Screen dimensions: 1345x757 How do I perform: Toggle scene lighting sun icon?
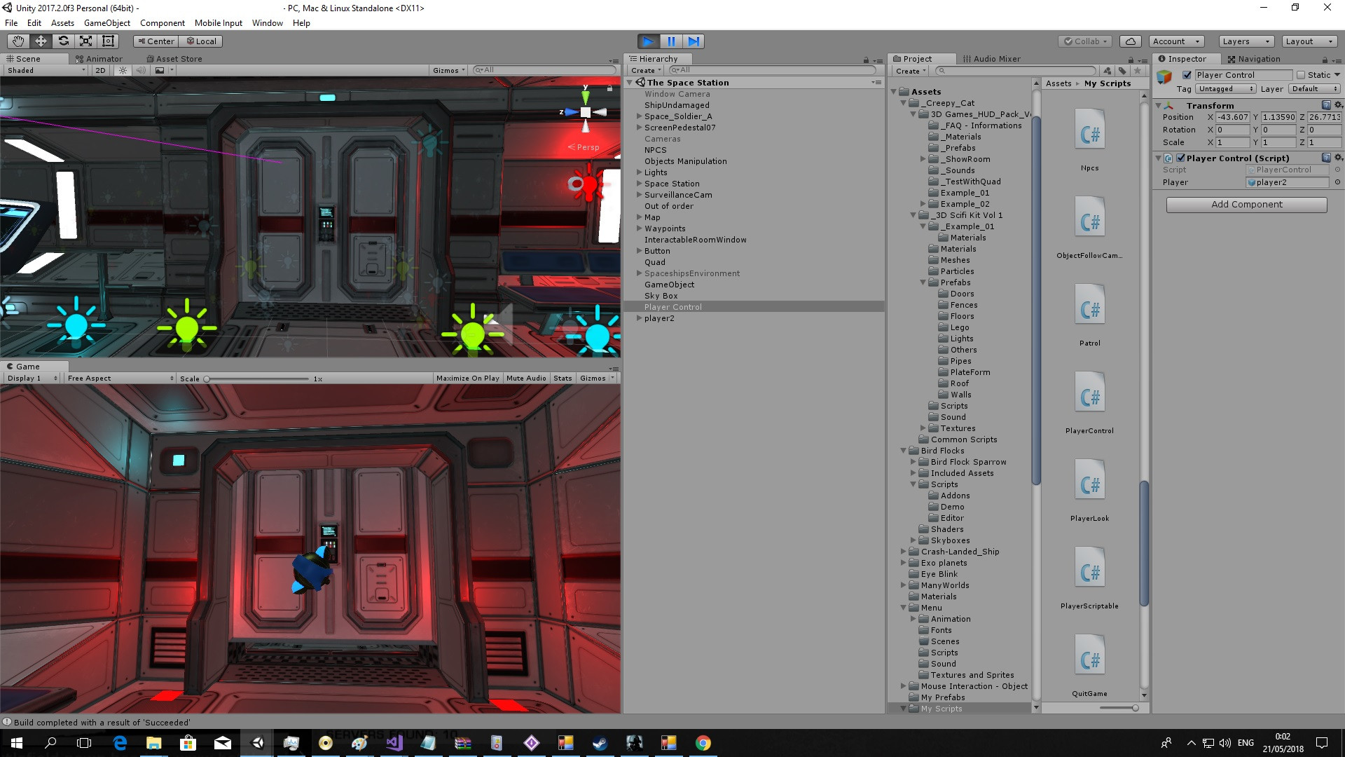click(x=123, y=70)
